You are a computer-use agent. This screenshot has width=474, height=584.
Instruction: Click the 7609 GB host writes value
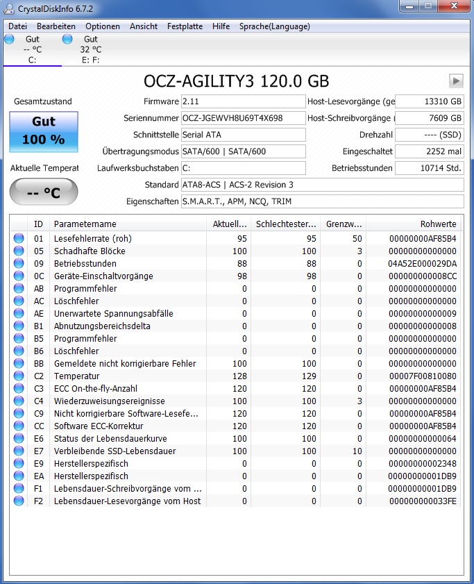(x=430, y=118)
